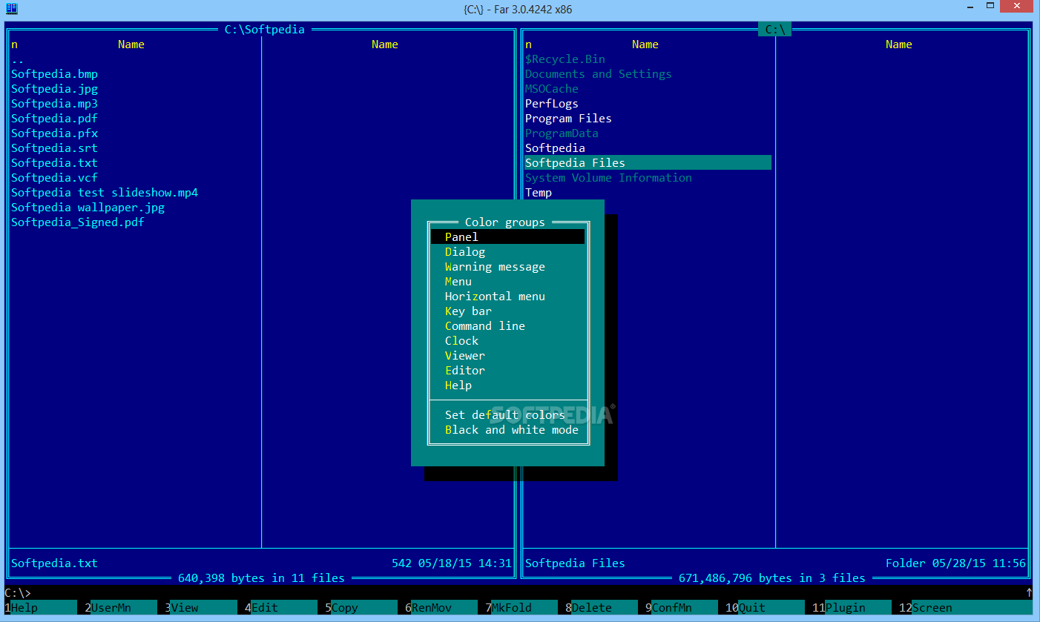Select Temp folder in right panel
Image resolution: width=1040 pixels, height=622 pixels.
point(539,192)
